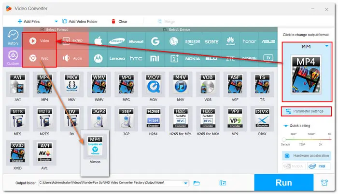338x194 pixels.
Task: Click Add Files button
Action: (28, 22)
